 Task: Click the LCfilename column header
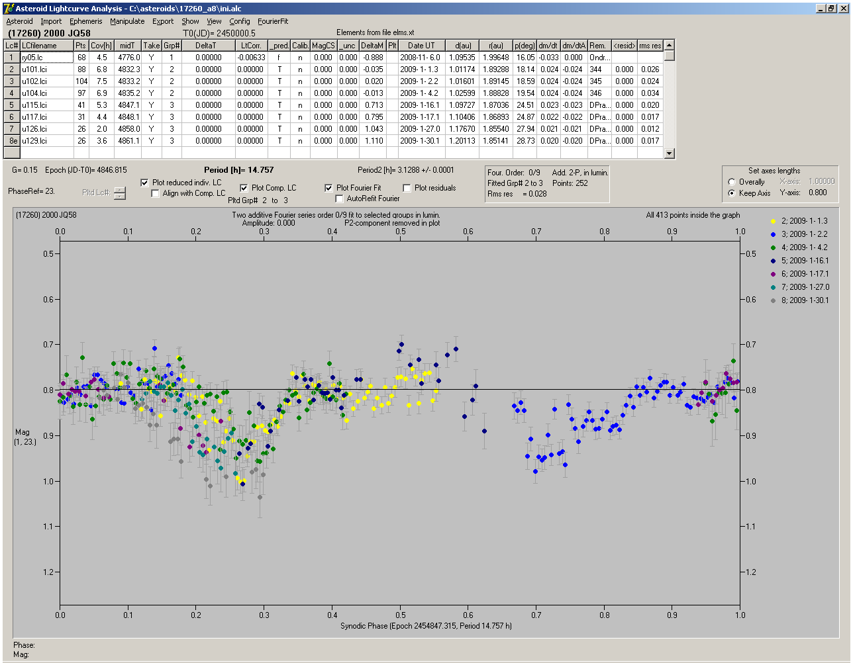(x=46, y=46)
